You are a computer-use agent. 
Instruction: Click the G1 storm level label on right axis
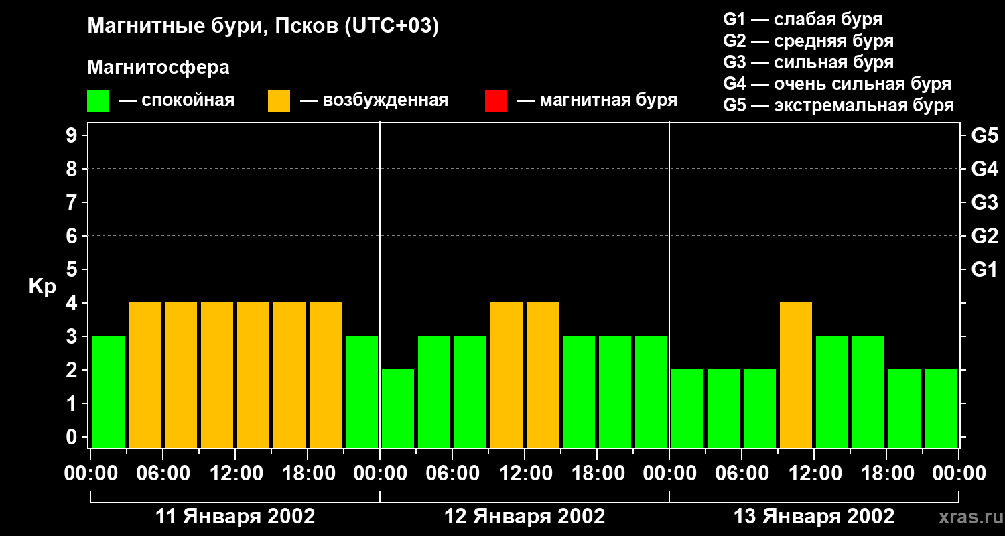[x=984, y=269]
